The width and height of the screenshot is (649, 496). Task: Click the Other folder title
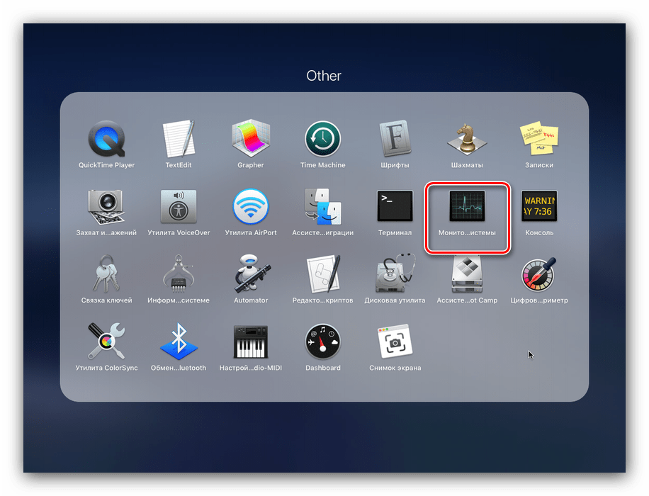pyautogui.click(x=324, y=76)
